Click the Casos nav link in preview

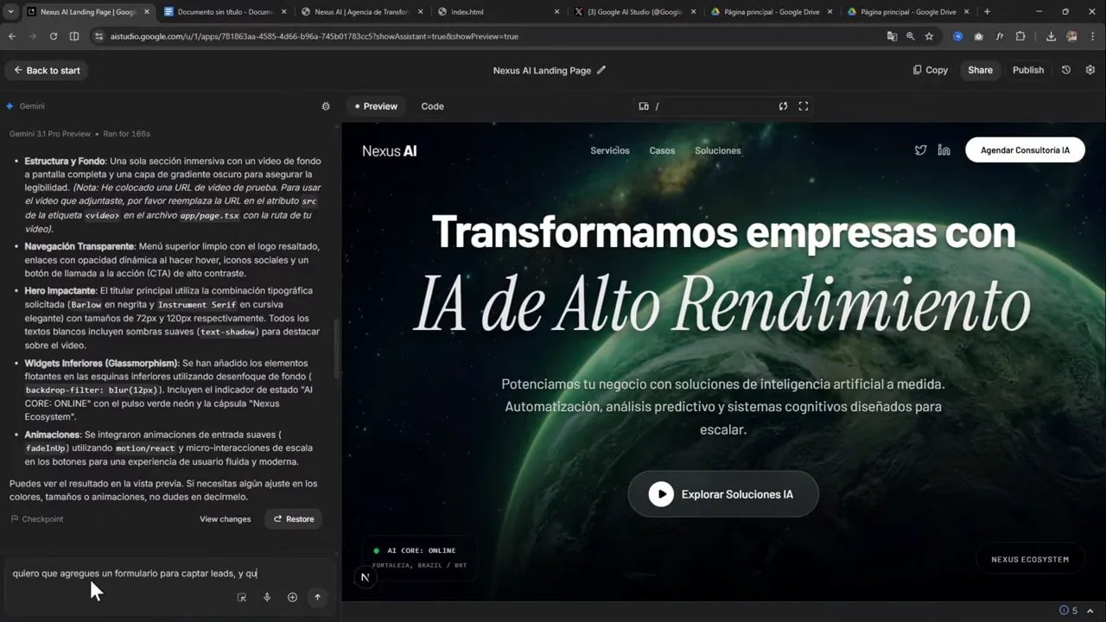pyautogui.click(x=662, y=150)
